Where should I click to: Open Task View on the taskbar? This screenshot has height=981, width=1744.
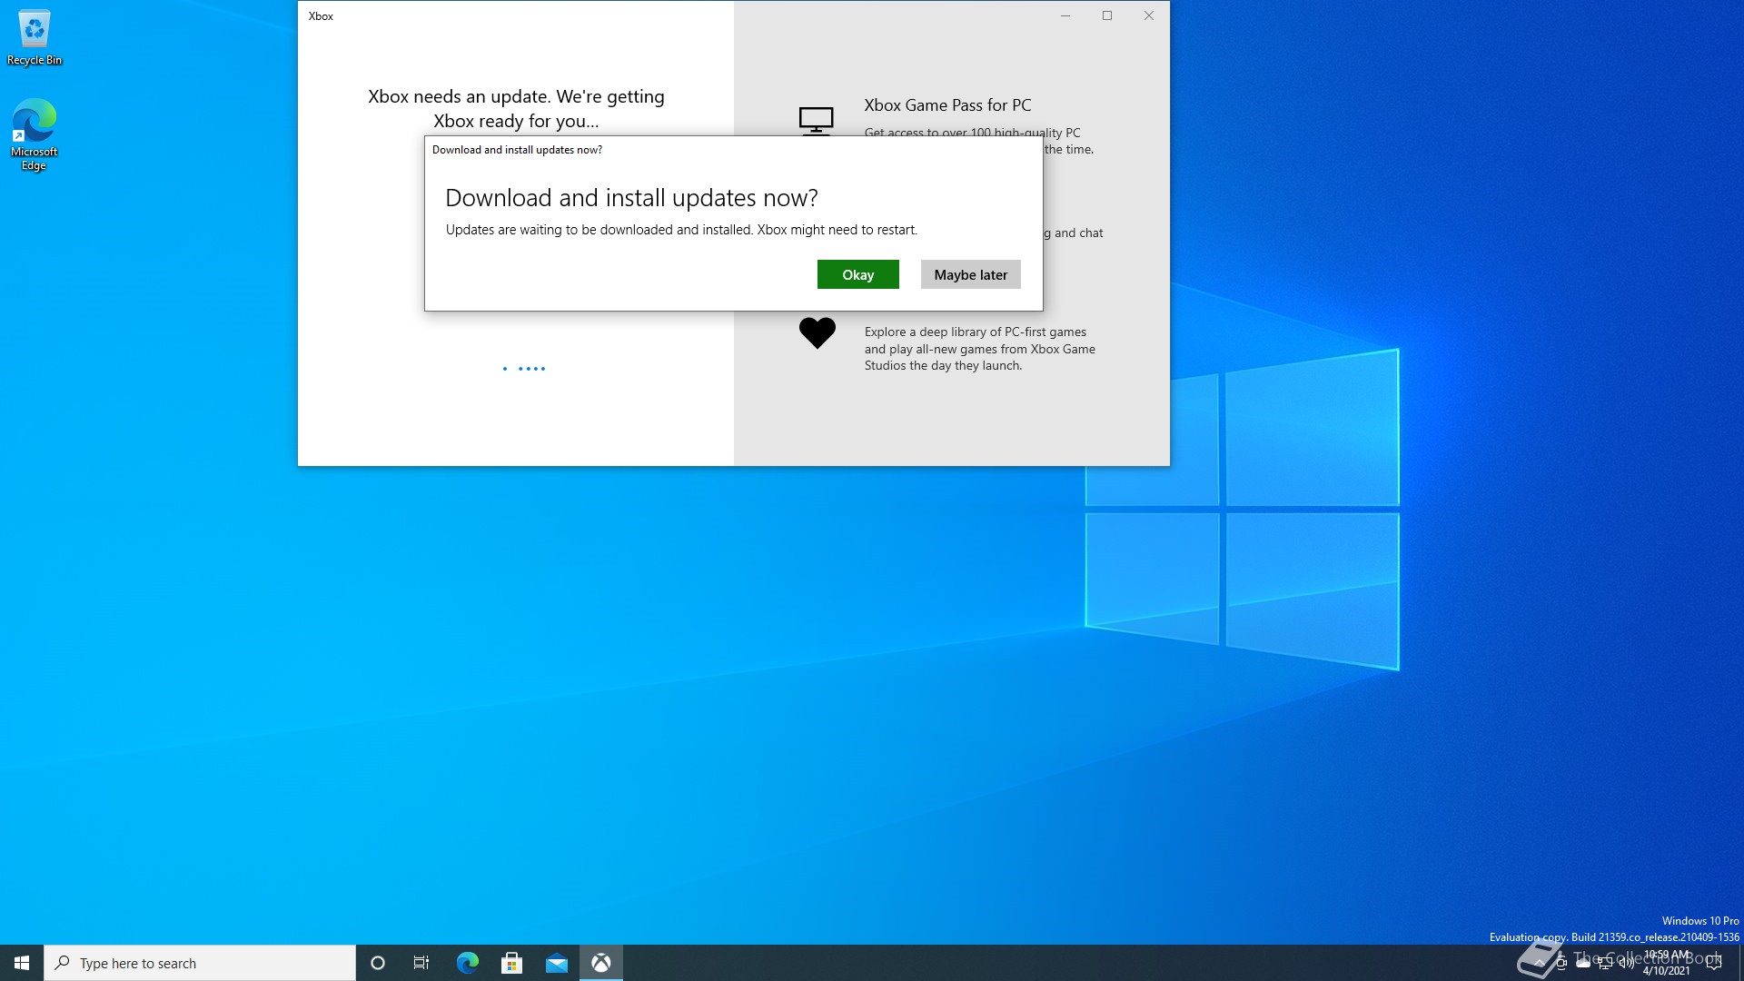pyautogui.click(x=421, y=963)
